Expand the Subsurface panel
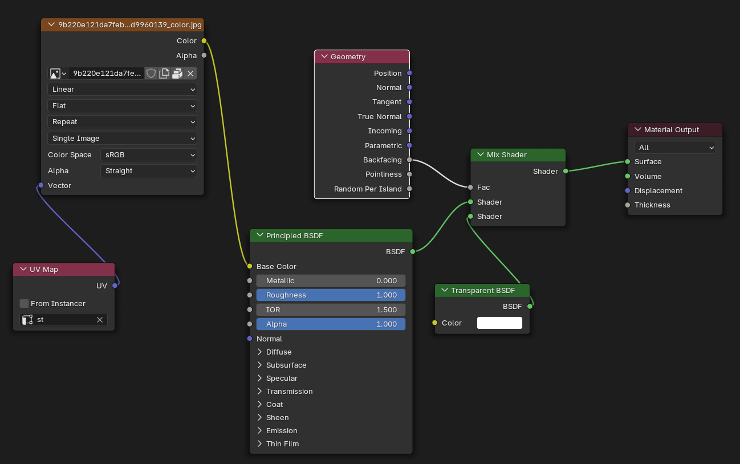 [x=260, y=365]
